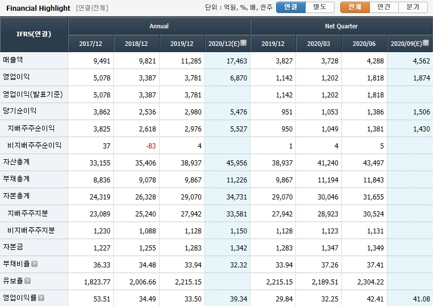Viewport: 434px width, 306px height.
Task: Select the 자본총계 row label
Action: (16, 196)
